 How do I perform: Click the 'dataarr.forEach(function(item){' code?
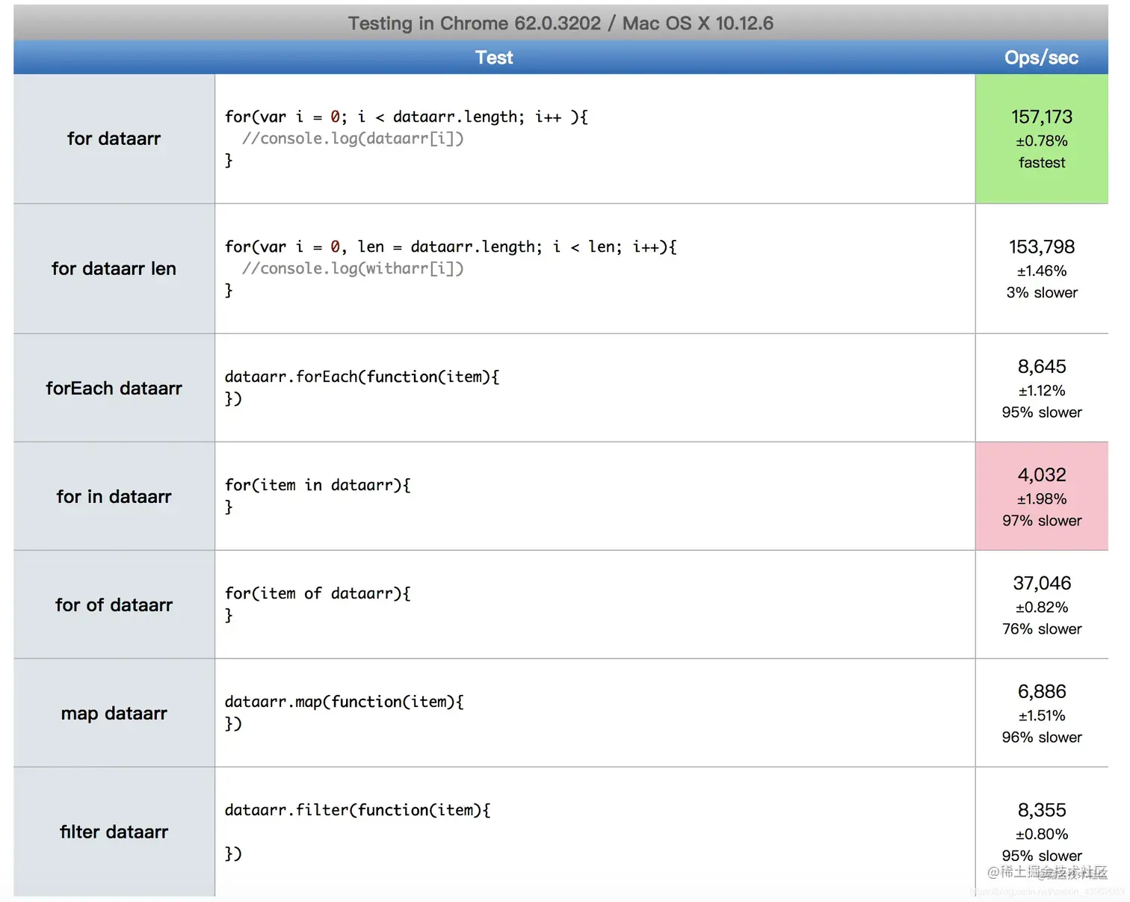coord(362,377)
